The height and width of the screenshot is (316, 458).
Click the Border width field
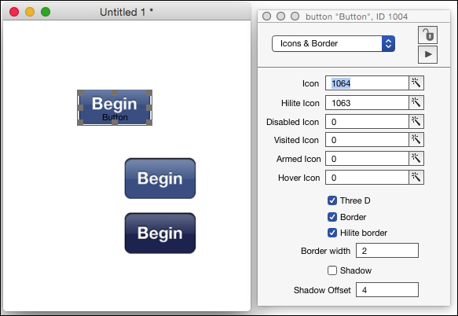pyautogui.click(x=387, y=251)
